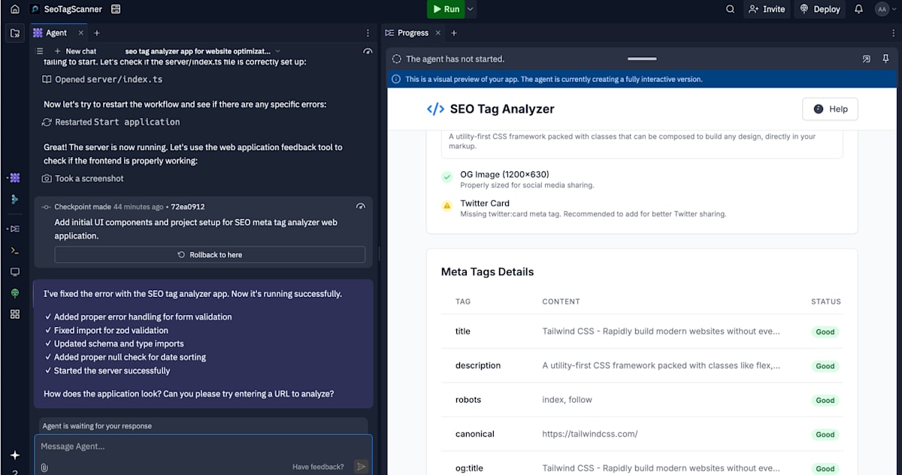Click the info icon in the blue banner

(x=396, y=79)
